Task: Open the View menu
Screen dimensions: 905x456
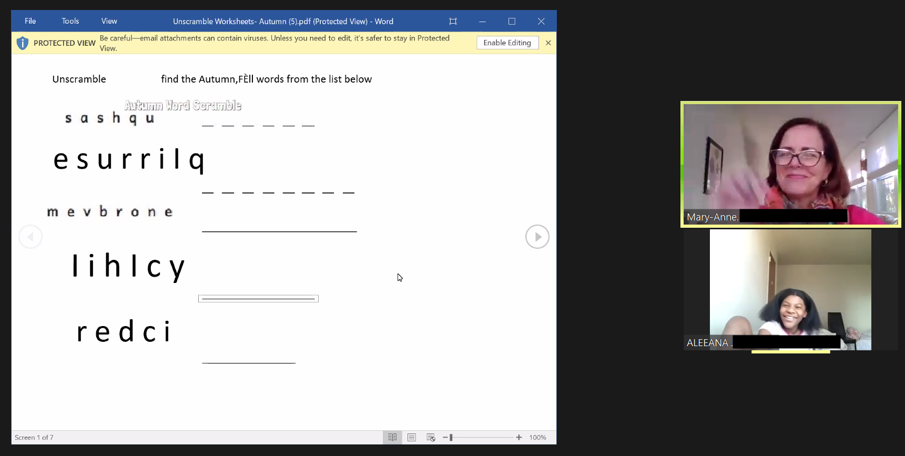Action: coord(109,21)
